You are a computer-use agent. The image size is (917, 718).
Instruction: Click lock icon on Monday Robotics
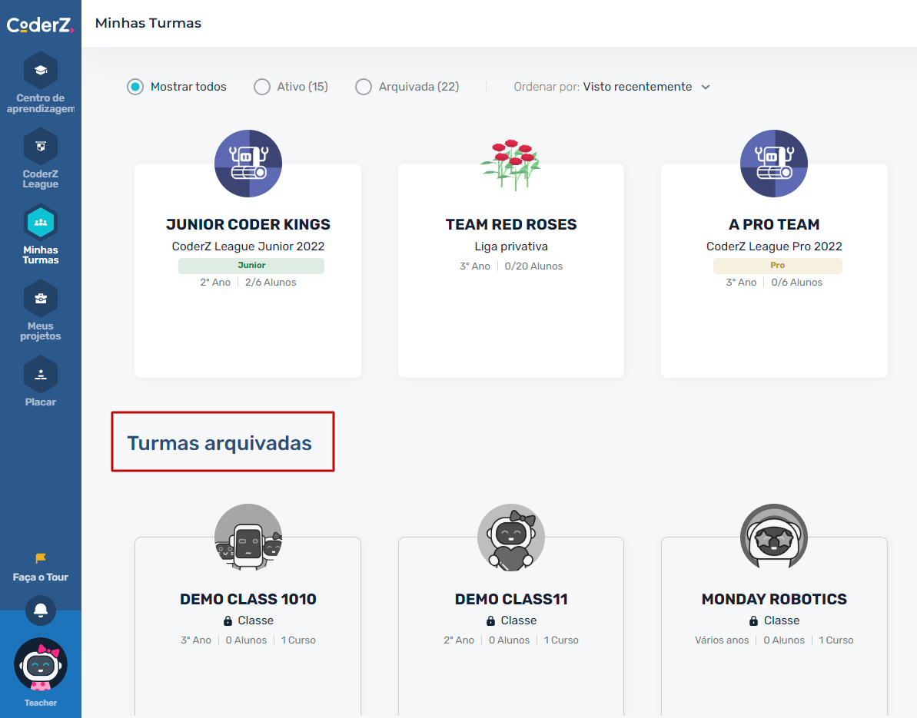[x=754, y=620]
